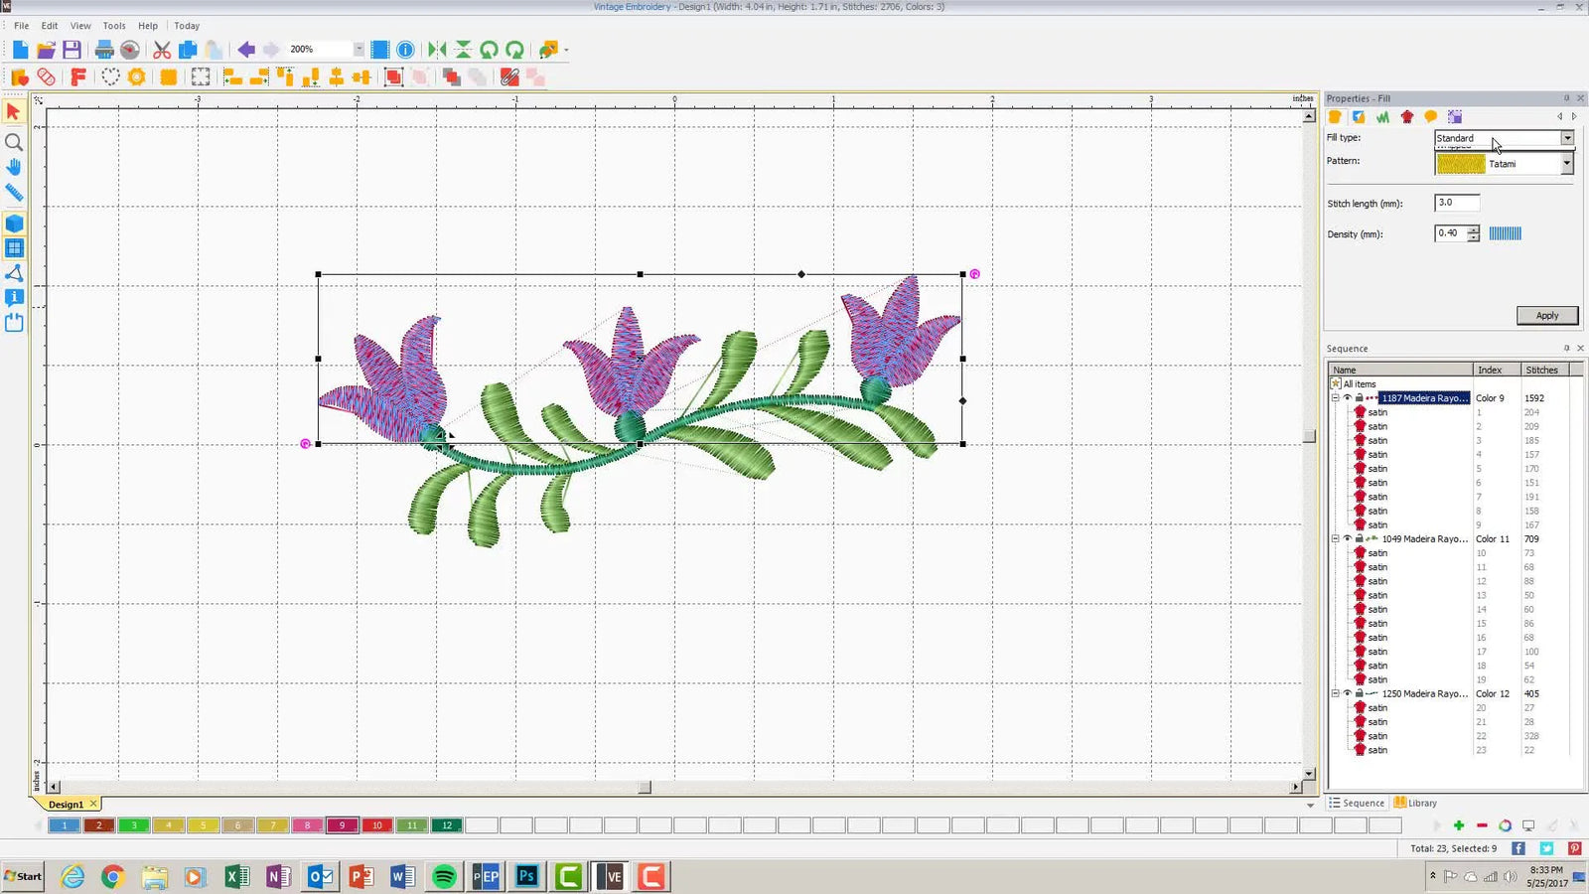This screenshot has height=894, width=1589.
Task: Toggle lock icon of 1049 Madeira Rayon
Action: tap(1360, 539)
